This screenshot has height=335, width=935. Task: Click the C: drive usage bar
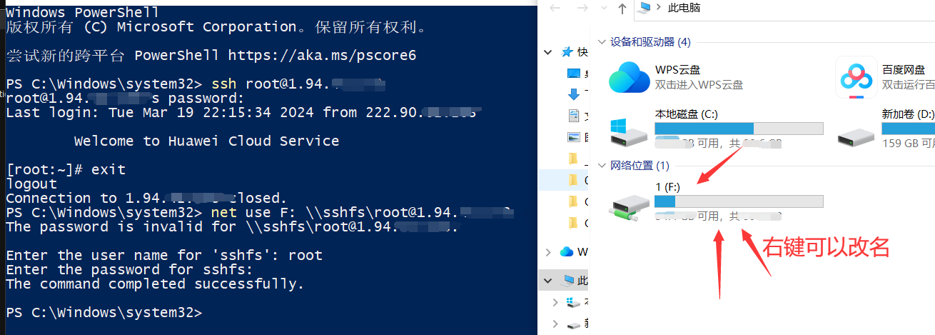pyautogui.click(x=739, y=129)
